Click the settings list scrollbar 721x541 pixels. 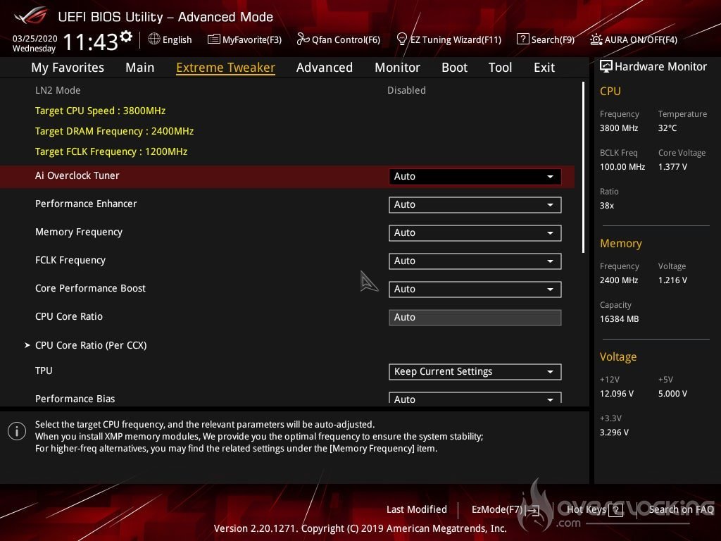coord(583,168)
